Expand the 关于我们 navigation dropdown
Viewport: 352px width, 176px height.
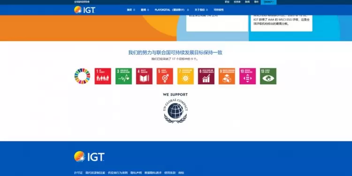point(201,10)
